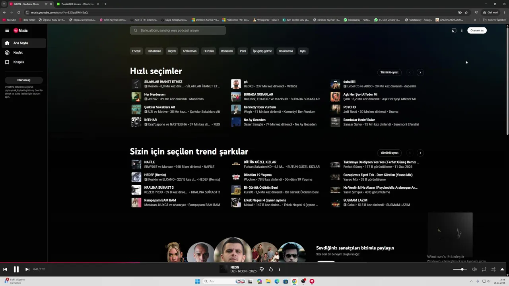Click HEDEF (Remix) song thumbnail
The width and height of the screenshot is (509, 286).
tap(136, 177)
